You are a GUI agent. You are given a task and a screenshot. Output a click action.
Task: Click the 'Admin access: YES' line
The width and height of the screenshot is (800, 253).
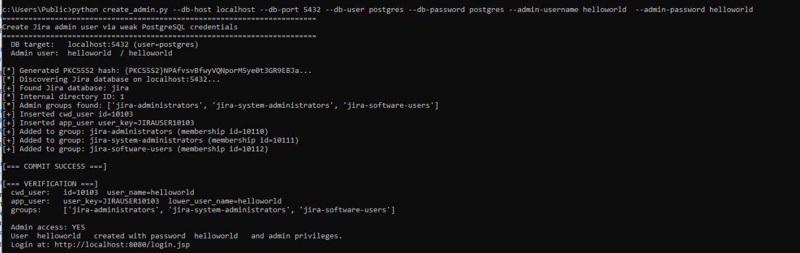(x=47, y=227)
